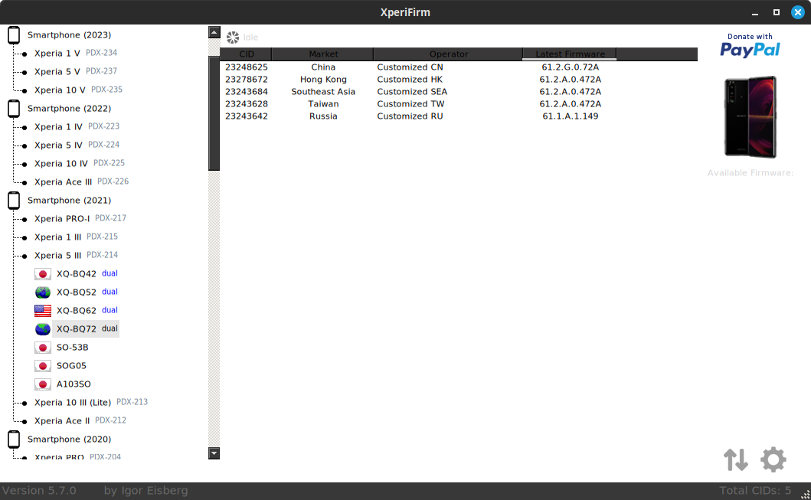Click the up-down arrows transfer icon
This screenshot has width=811, height=500.
point(735,459)
